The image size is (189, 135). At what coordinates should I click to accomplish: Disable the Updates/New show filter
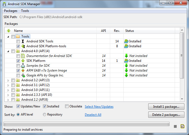(x=18, y=106)
